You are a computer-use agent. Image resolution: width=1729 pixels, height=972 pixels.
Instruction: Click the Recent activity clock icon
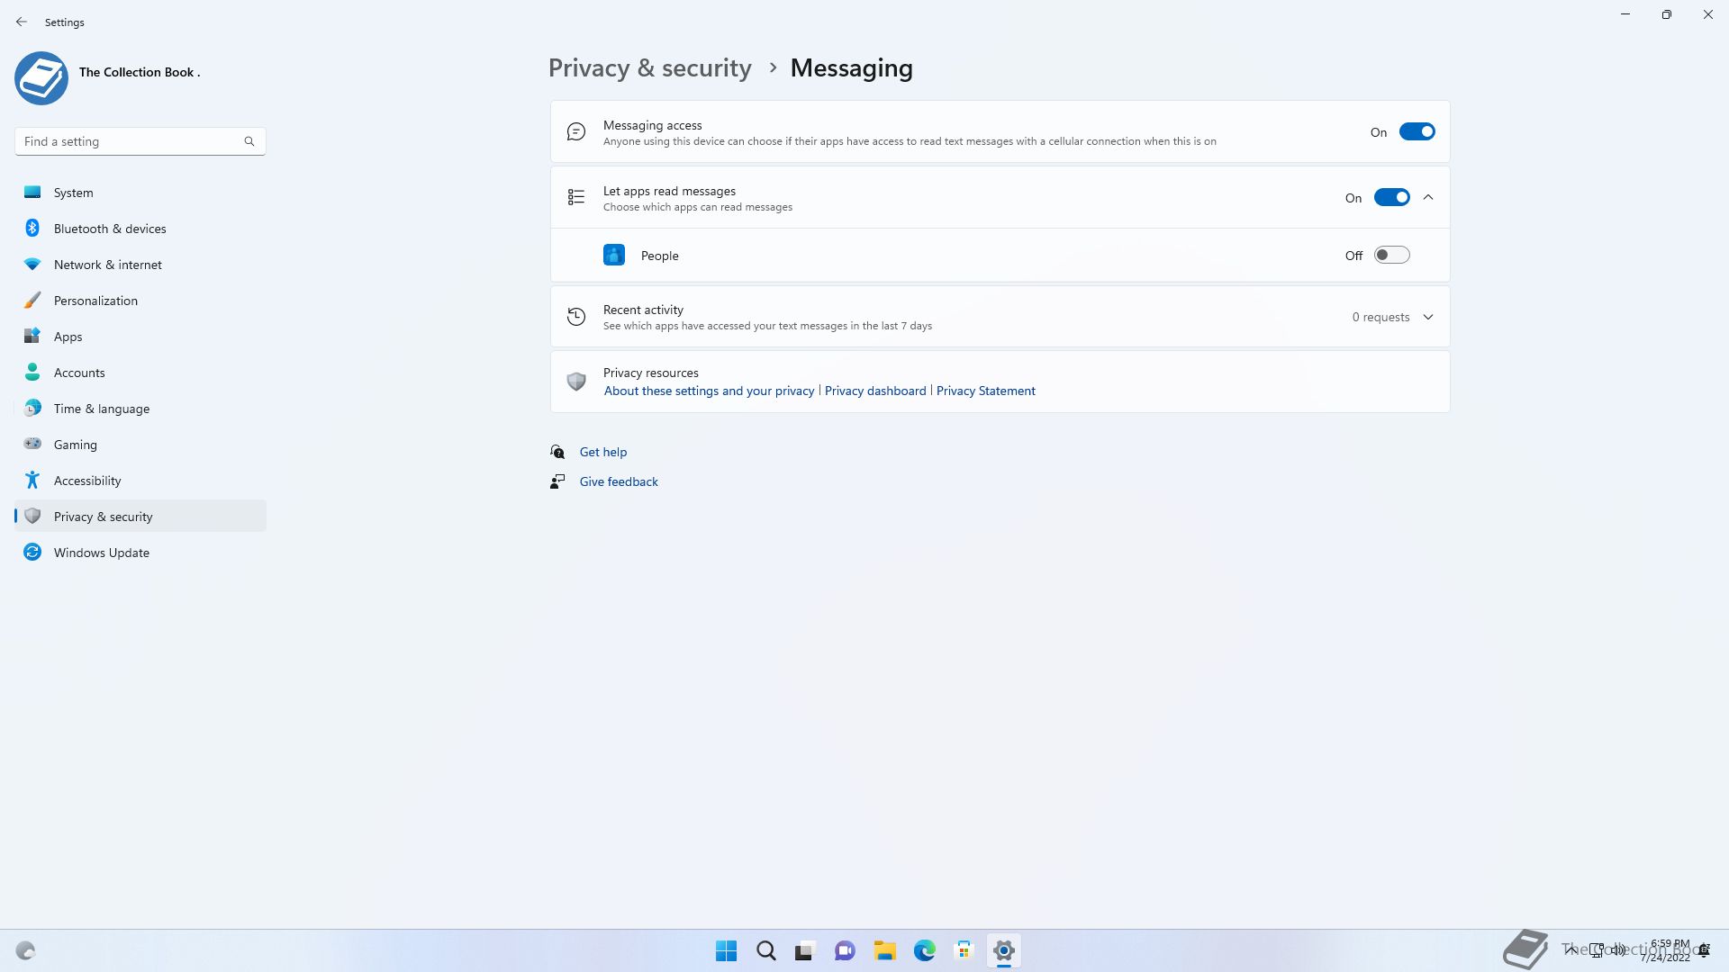pos(576,317)
